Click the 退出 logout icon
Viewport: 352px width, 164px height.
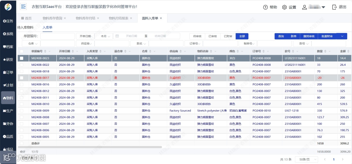[334, 7]
